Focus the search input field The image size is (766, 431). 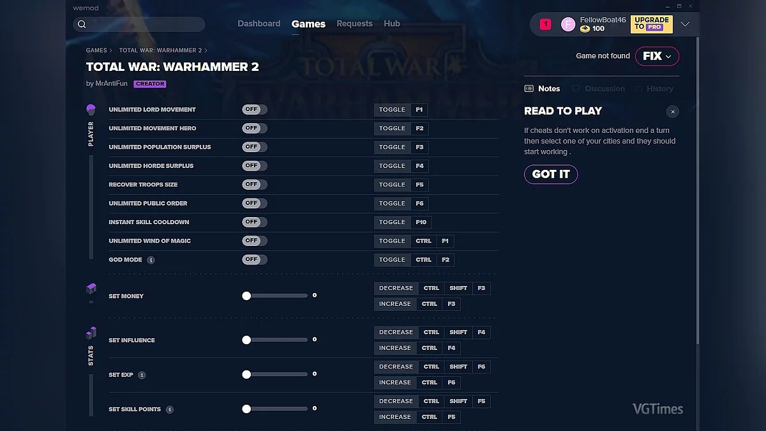(x=139, y=24)
